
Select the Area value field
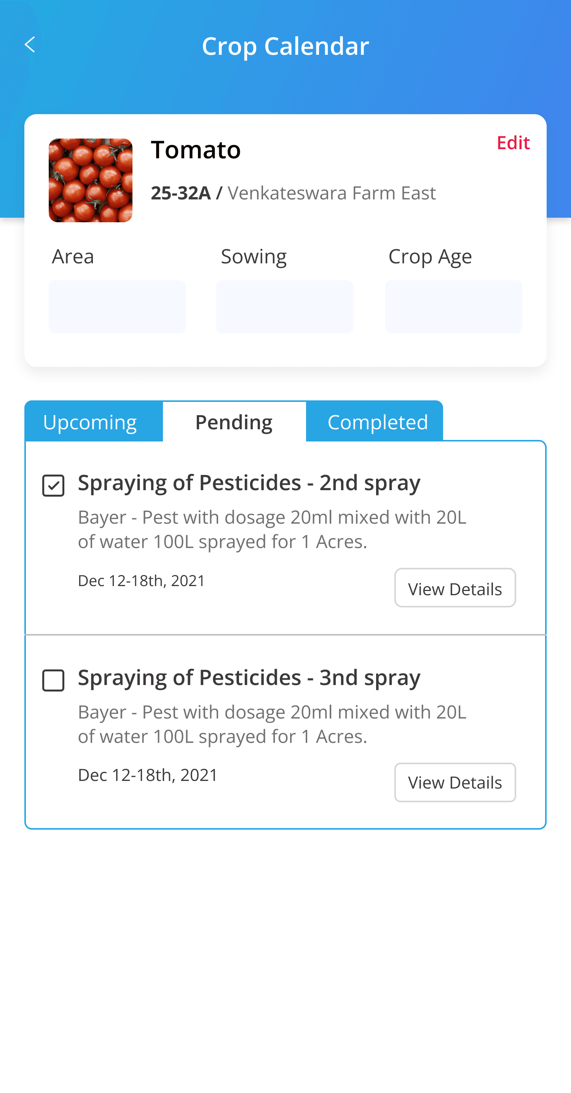[117, 306]
